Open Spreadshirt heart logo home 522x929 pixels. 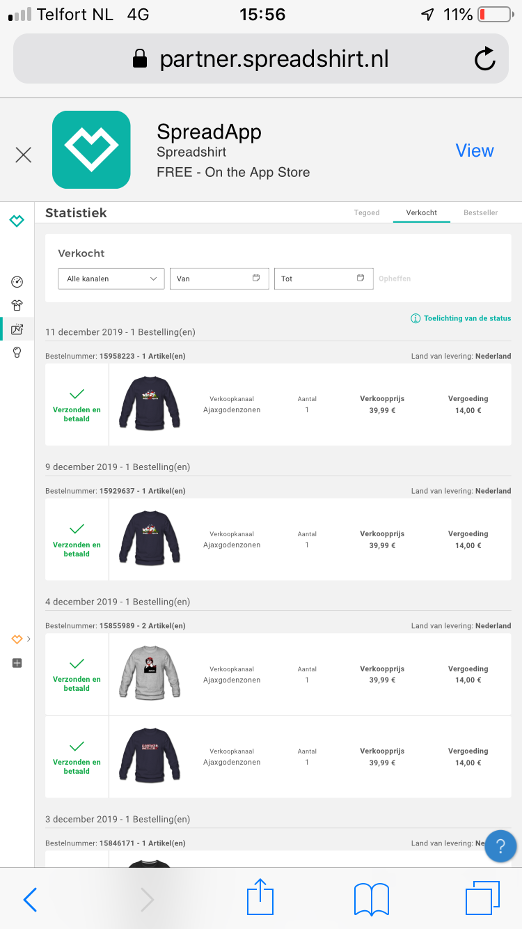coord(17,221)
